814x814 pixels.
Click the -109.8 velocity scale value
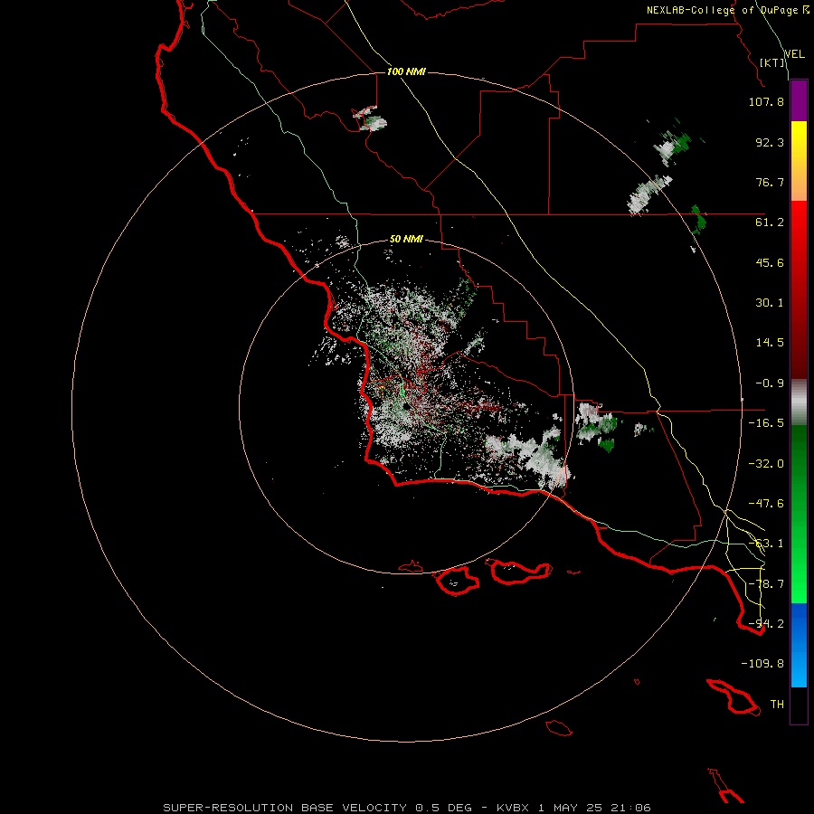(x=762, y=664)
